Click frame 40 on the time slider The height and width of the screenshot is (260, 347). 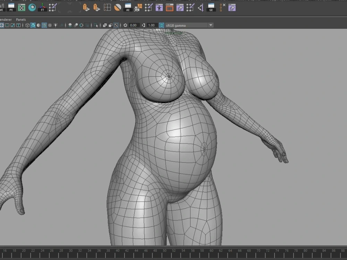118,251
